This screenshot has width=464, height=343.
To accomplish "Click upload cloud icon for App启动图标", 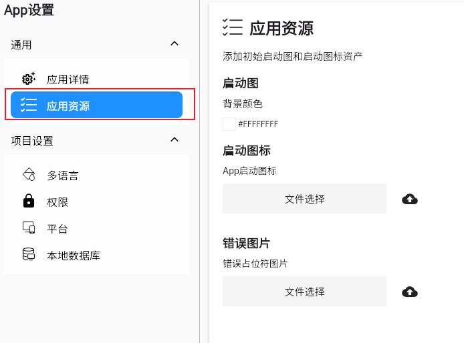I will click(x=410, y=199).
